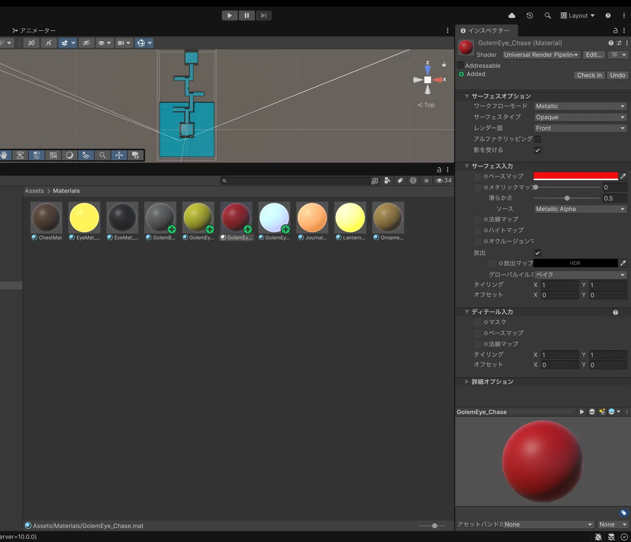Toggle scene visibility crossed-eye icon
This screenshot has width=631, height=542.
tap(86, 43)
